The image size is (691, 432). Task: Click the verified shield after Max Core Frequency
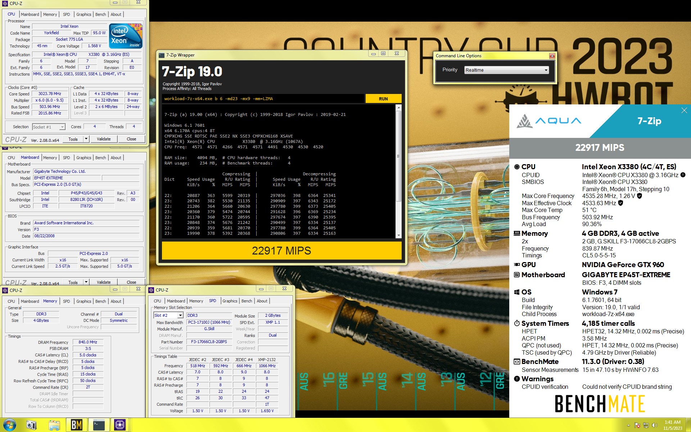click(x=640, y=196)
